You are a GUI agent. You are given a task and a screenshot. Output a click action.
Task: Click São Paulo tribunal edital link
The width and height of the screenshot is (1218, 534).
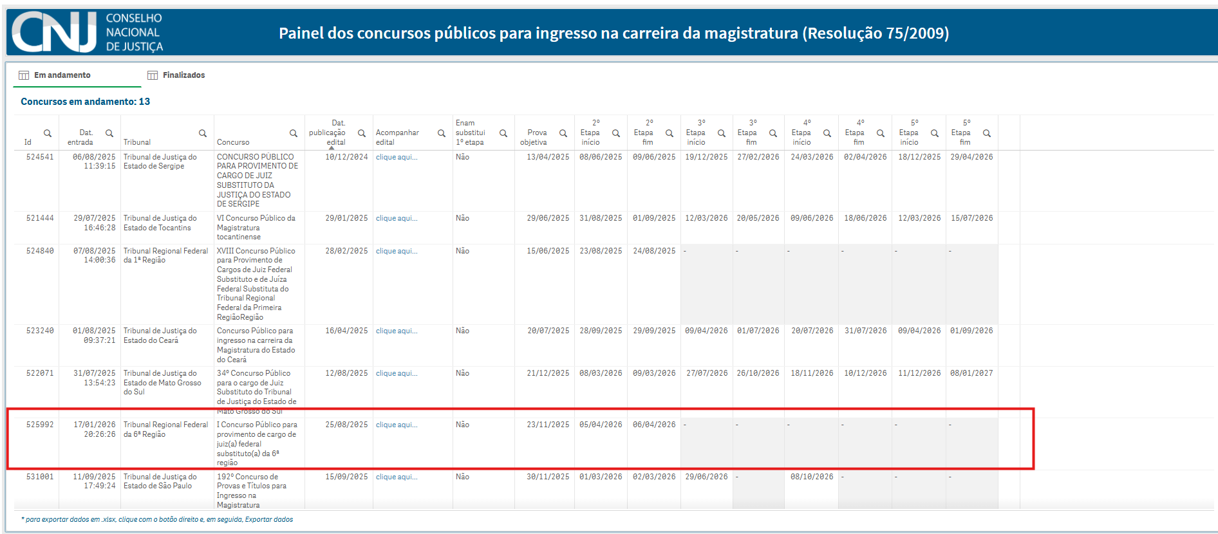(x=397, y=477)
